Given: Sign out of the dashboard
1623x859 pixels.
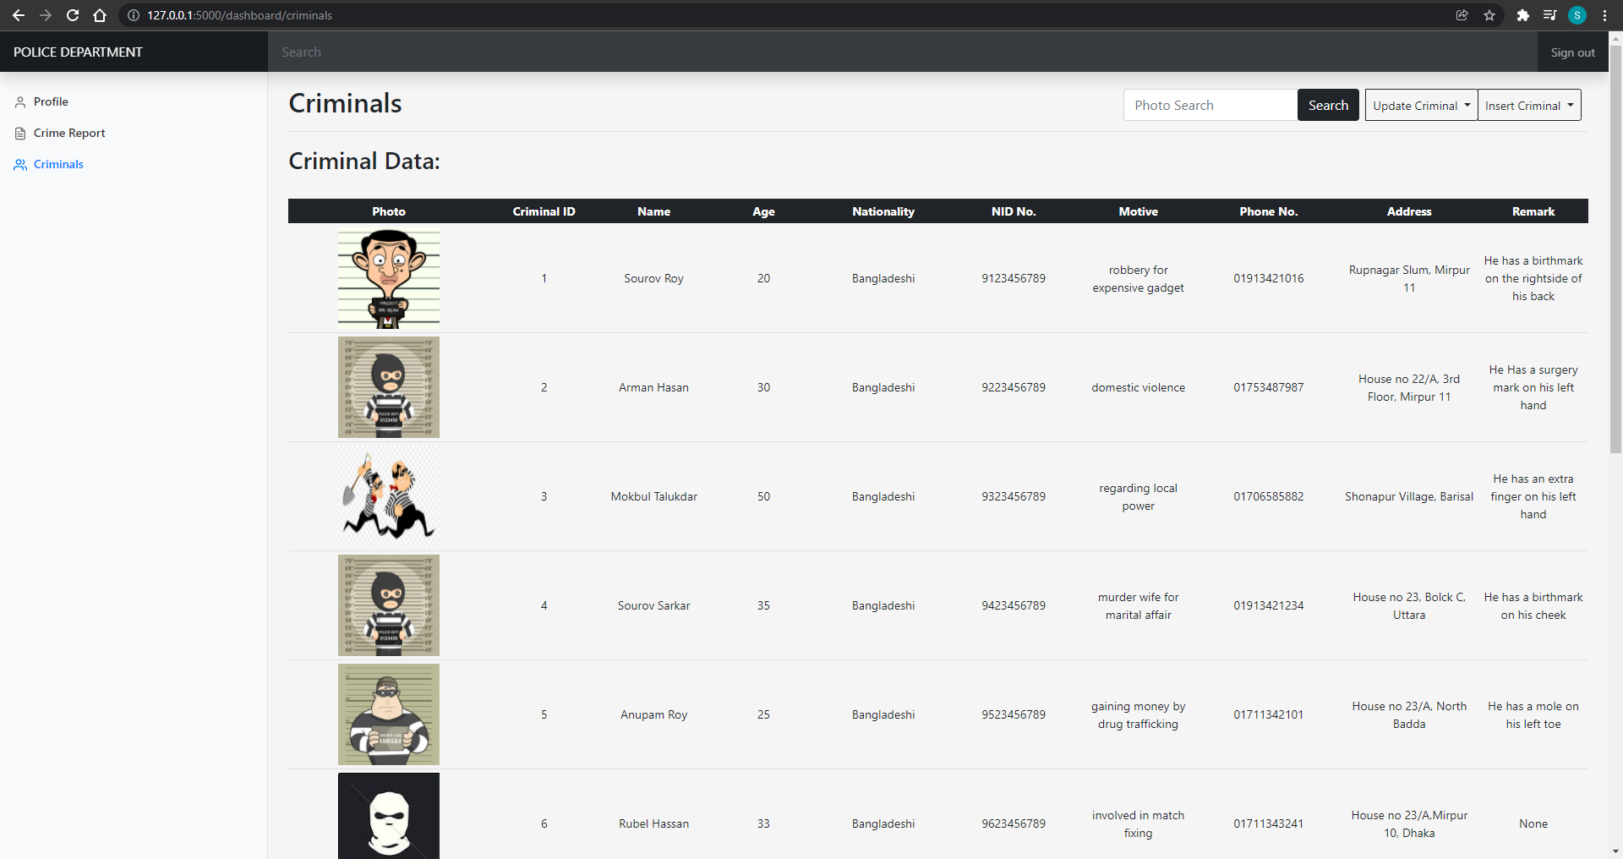Looking at the screenshot, I should tap(1572, 52).
